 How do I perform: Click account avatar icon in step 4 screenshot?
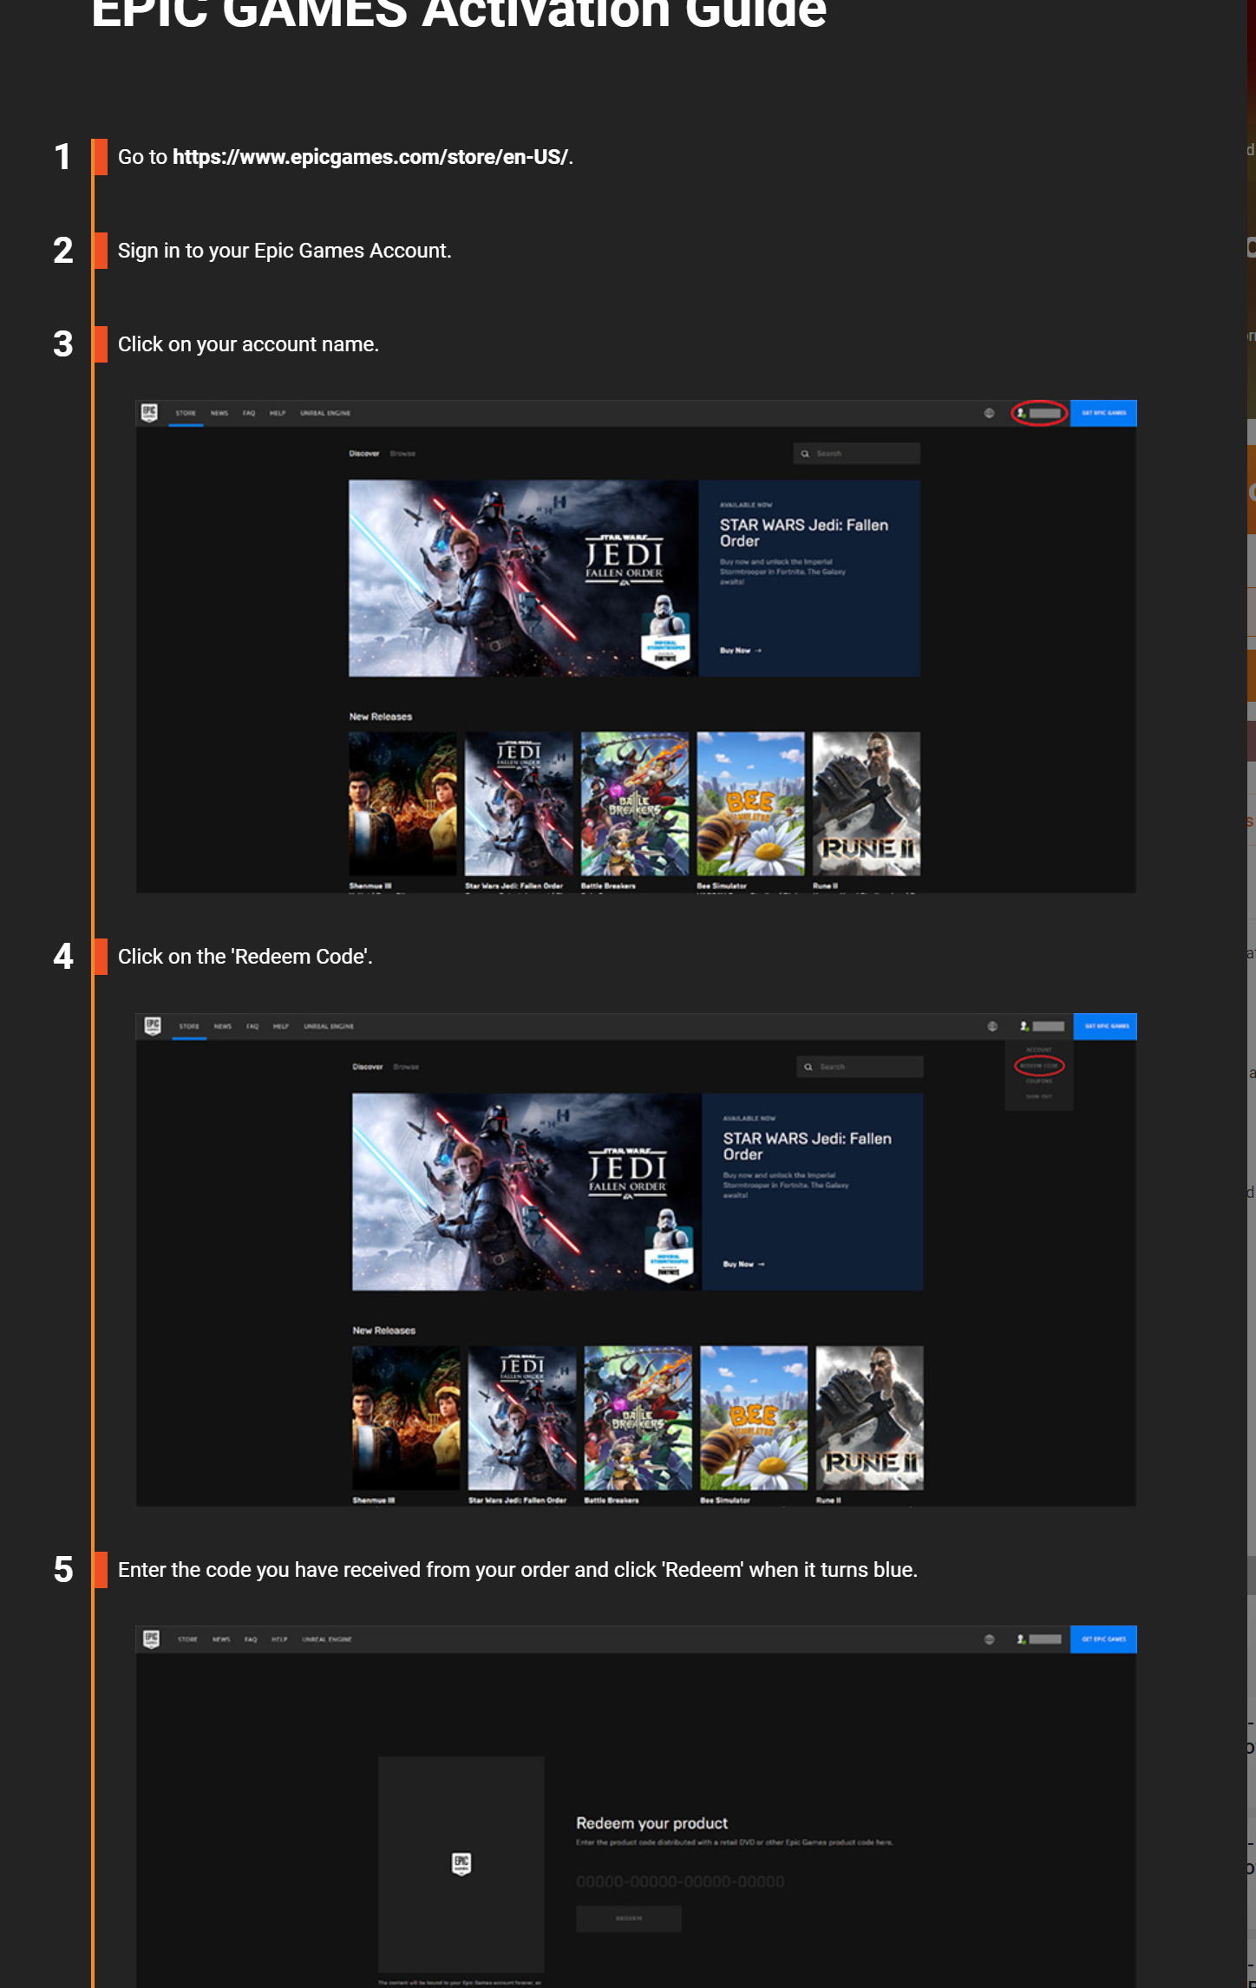[x=1024, y=1026]
